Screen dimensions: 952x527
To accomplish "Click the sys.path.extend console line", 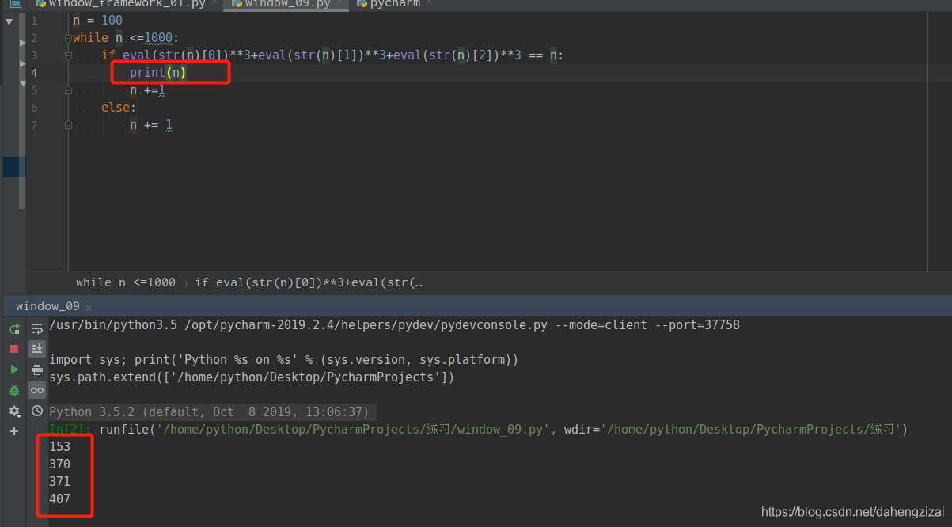I will [x=252, y=377].
